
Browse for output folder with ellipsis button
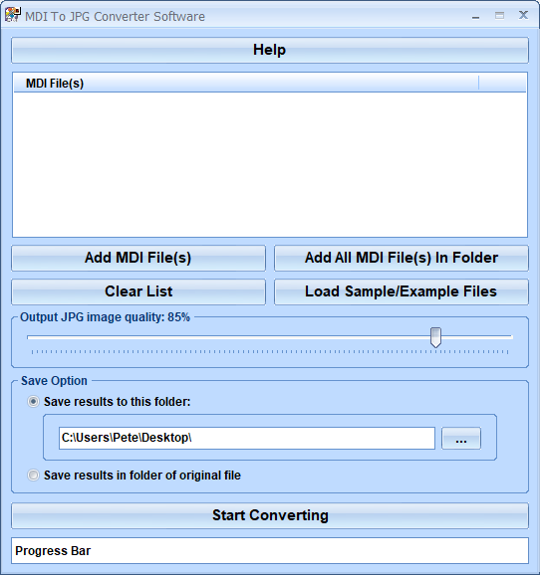coord(461,439)
